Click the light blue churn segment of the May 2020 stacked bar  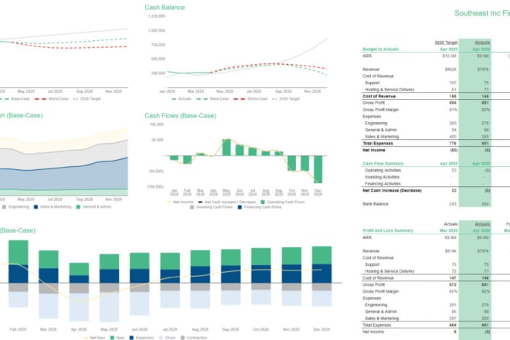coord(109,307)
